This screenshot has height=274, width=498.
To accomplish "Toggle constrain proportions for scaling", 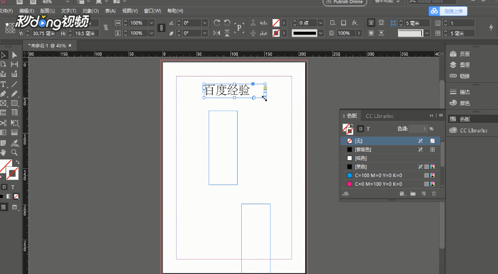I will pos(161,28).
